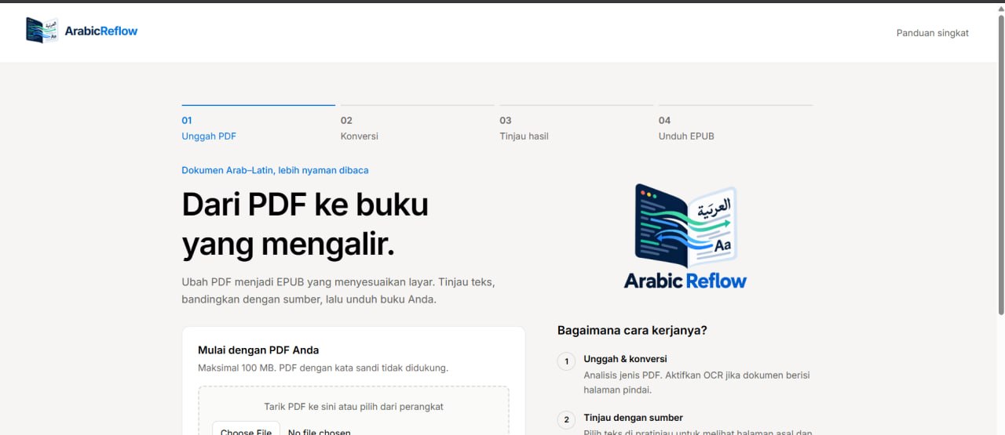Click the "Unggah & konversi" step title
The width and height of the screenshot is (1005, 435).
pyautogui.click(x=625, y=359)
